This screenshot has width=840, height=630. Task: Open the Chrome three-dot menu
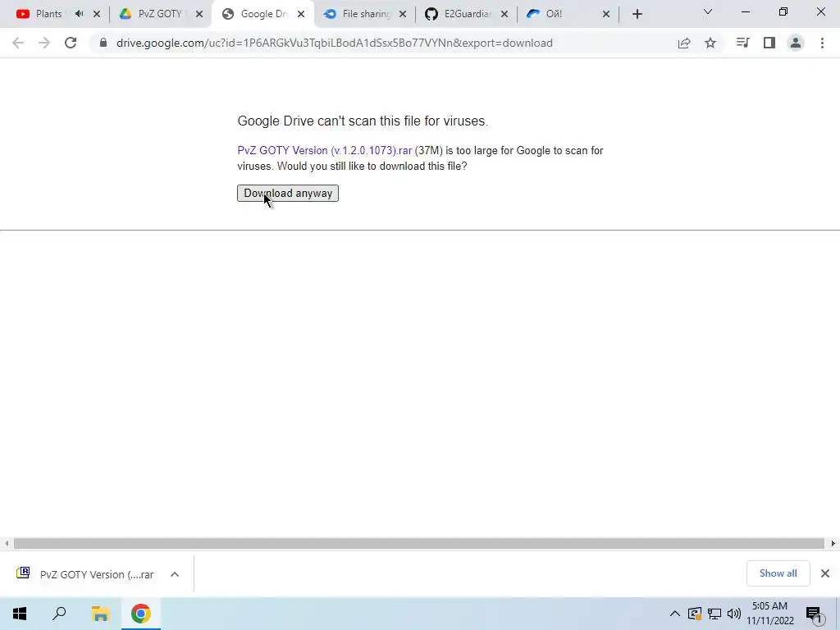tap(822, 43)
